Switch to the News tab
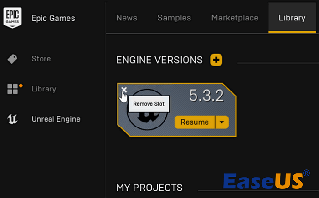 click(127, 18)
